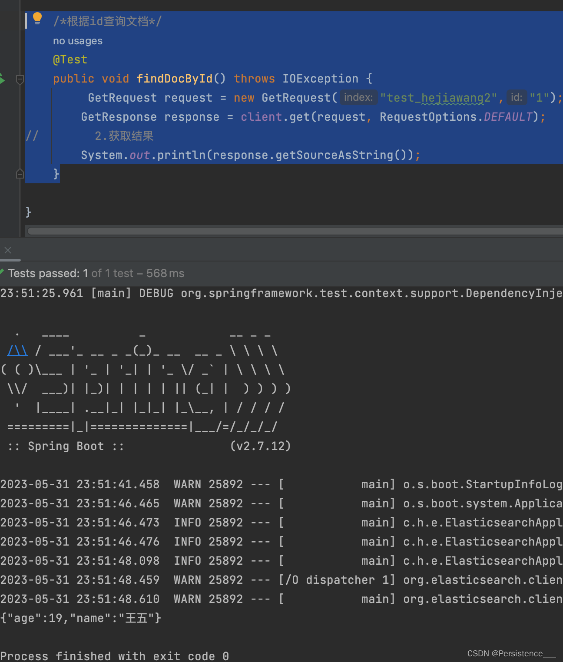The width and height of the screenshot is (563, 662).
Task: Click the 'index:' parameter hint
Action: click(358, 97)
